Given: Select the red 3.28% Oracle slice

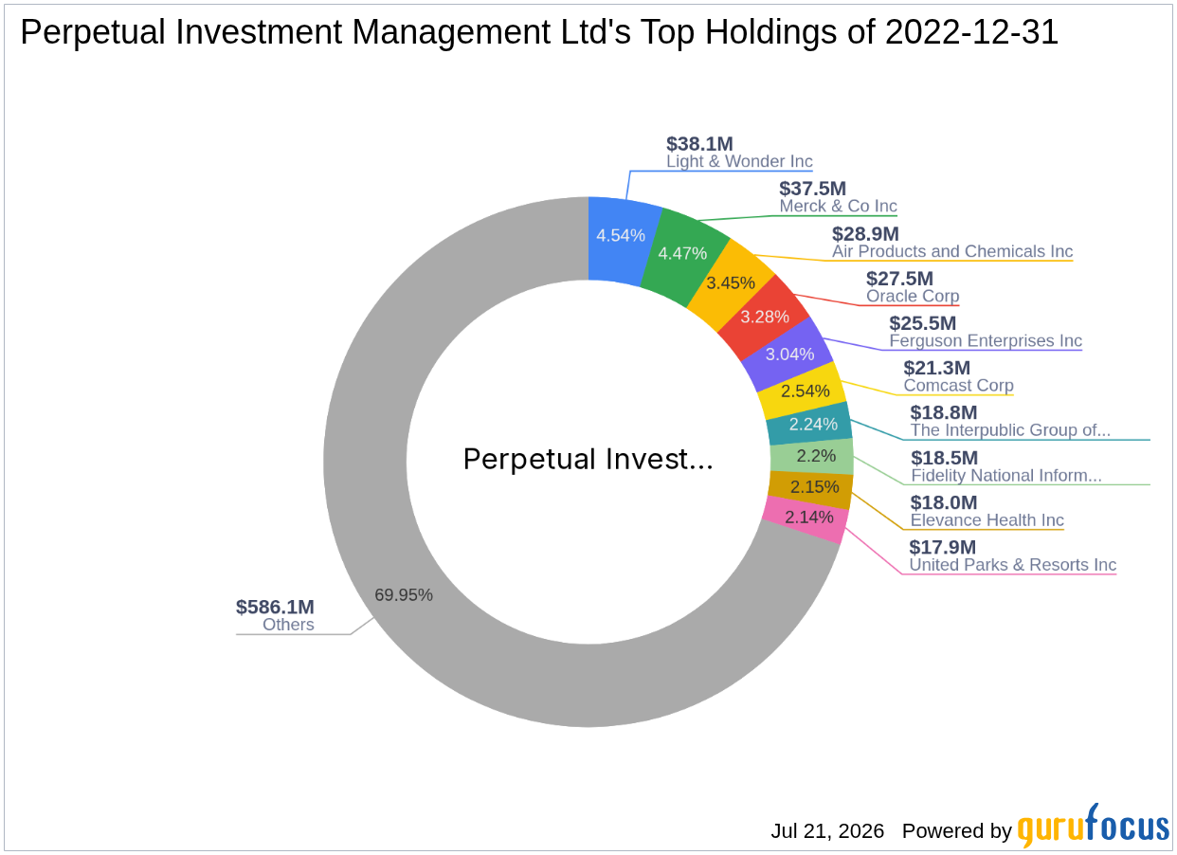Looking at the screenshot, I should pyautogui.click(x=764, y=318).
